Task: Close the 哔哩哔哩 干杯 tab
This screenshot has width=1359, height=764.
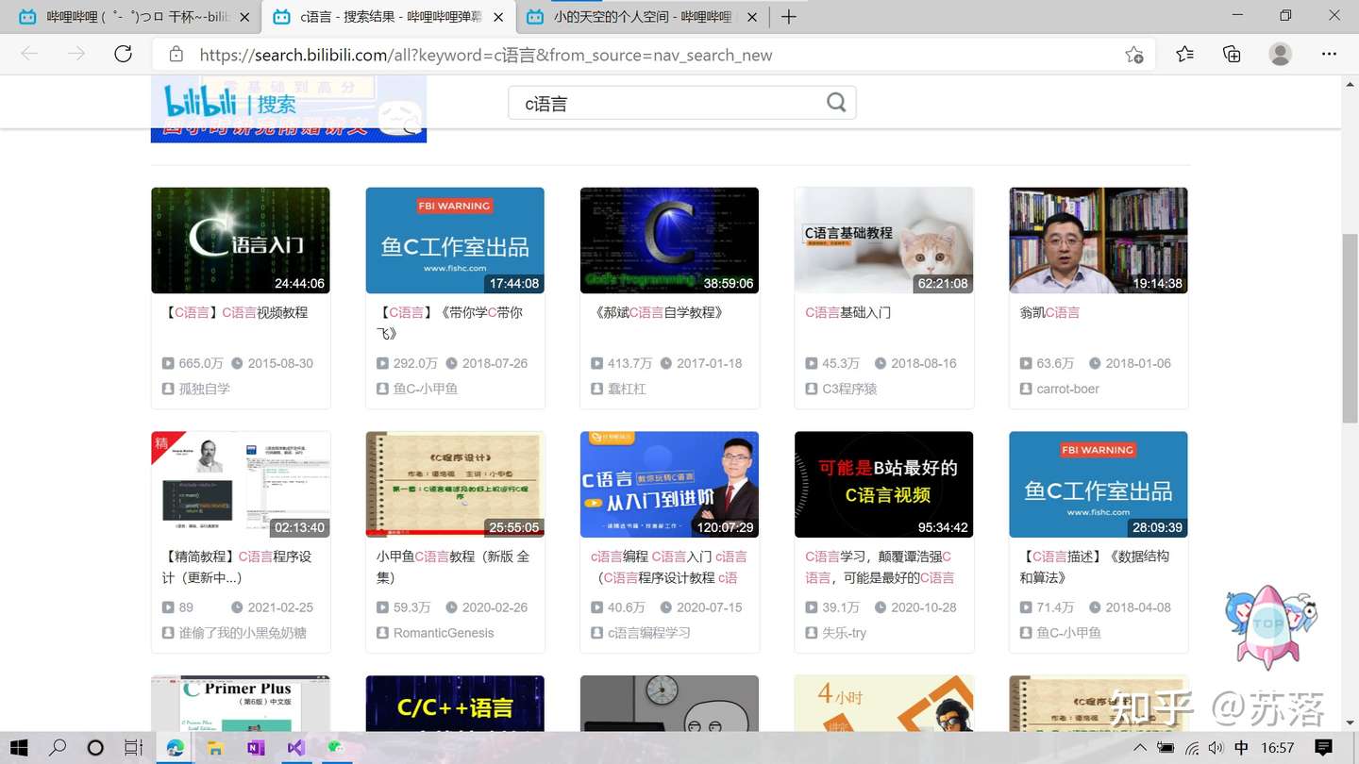Action: tap(245, 17)
